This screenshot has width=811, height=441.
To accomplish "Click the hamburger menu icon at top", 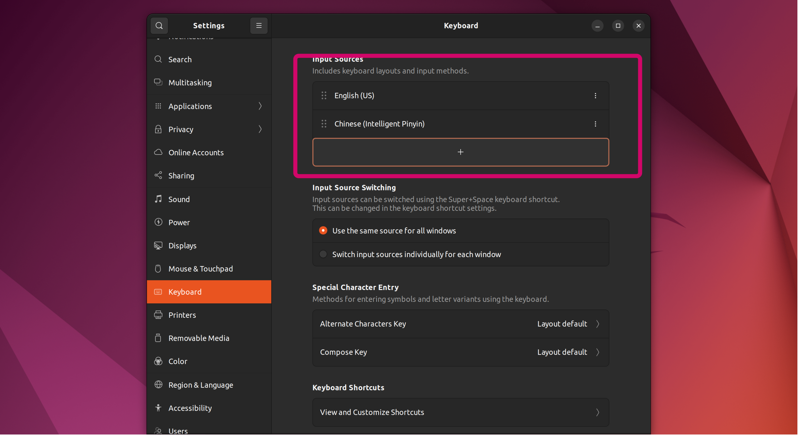I will click(259, 26).
